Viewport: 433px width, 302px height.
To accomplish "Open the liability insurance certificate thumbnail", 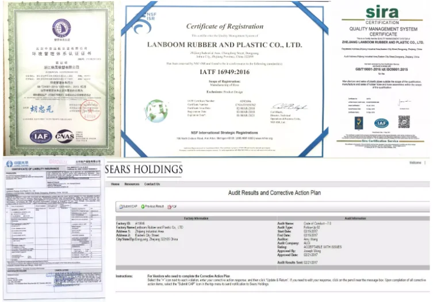I will [53, 228].
